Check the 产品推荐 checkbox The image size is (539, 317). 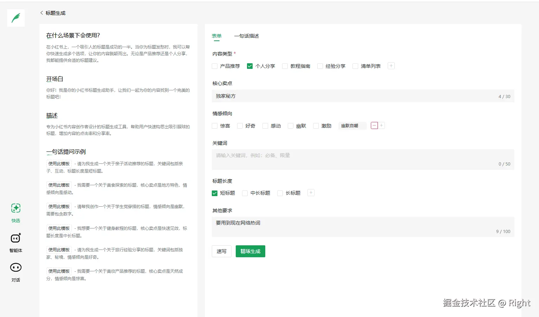click(215, 66)
